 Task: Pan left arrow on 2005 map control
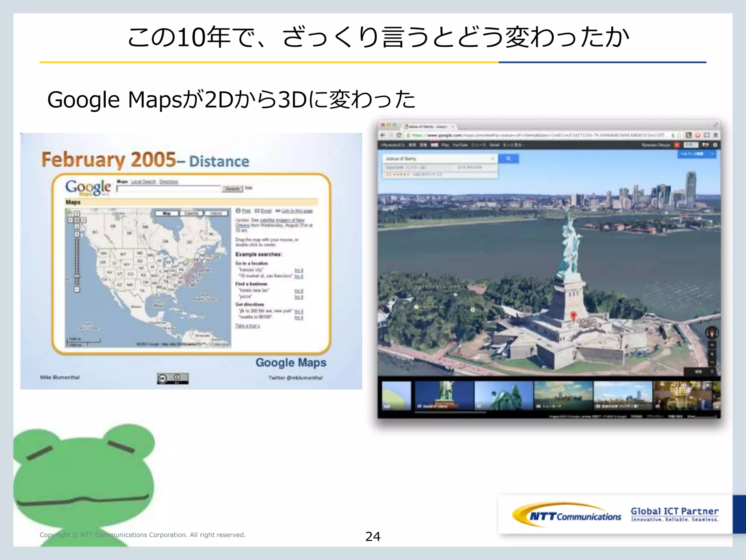tap(70, 220)
